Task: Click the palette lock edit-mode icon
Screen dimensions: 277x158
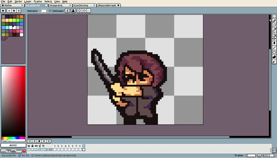Action: tap(3, 11)
